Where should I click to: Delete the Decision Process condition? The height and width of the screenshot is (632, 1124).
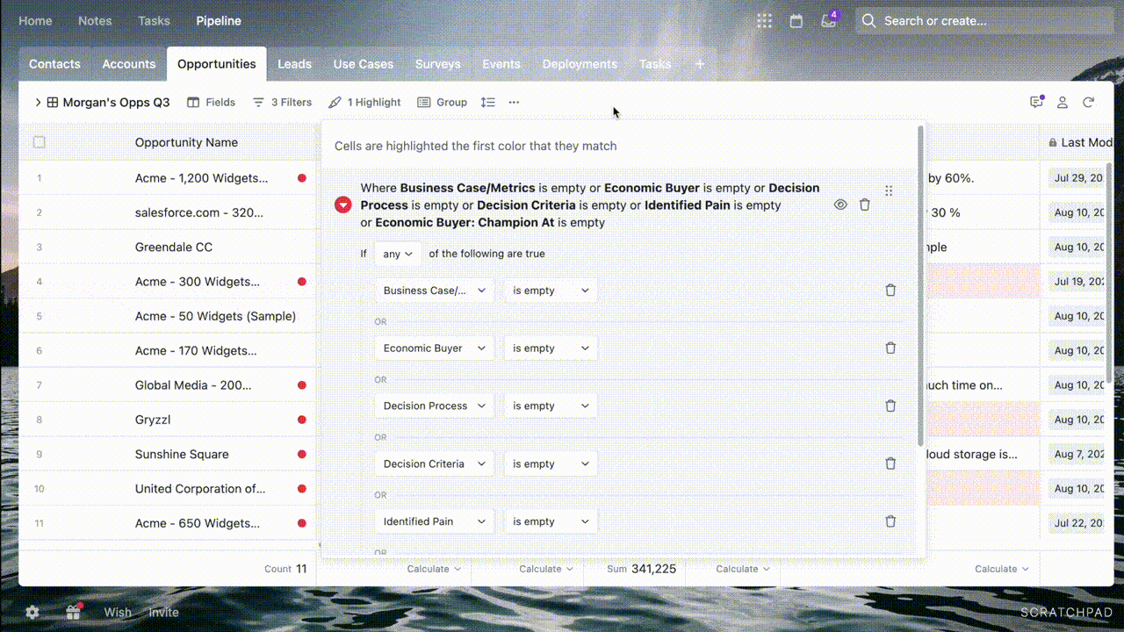[x=890, y=406]
